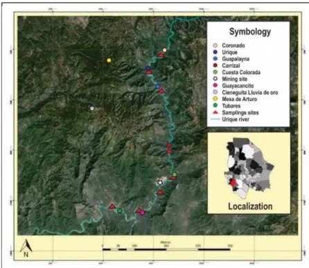The height and width of the screenshot is (268, 309).
Task: Click the 'Urique river' legend label
Action: coord(236,119)
